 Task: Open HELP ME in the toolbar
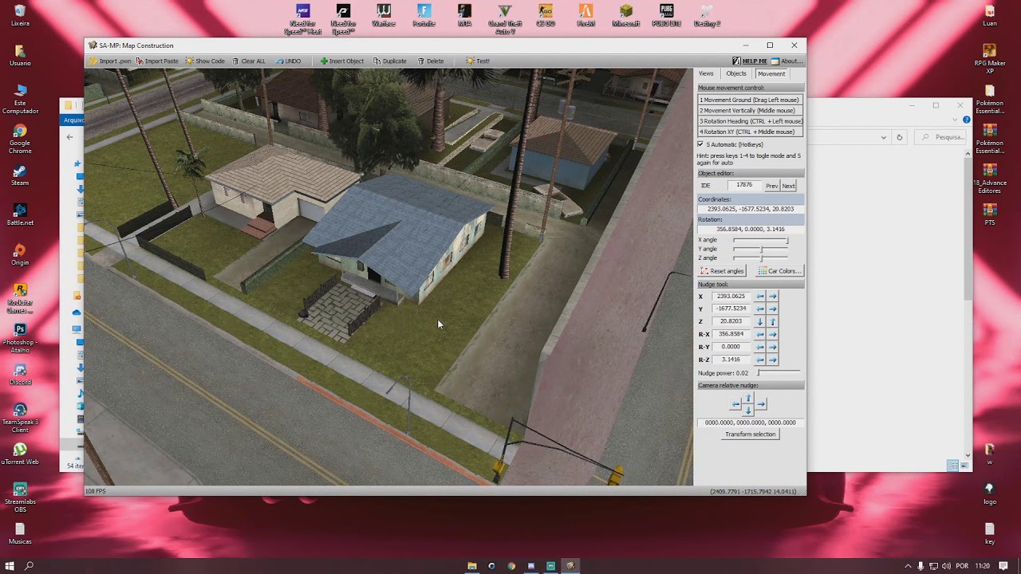point(750,61)
